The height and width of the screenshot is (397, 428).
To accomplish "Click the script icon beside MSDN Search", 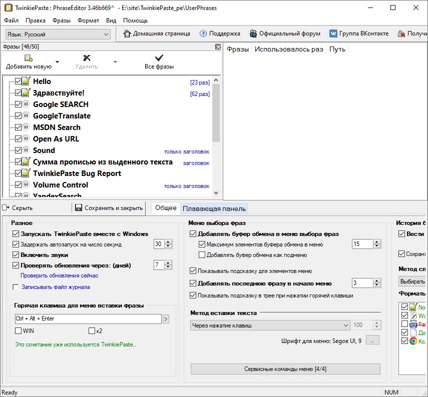I will click(26, 127).
